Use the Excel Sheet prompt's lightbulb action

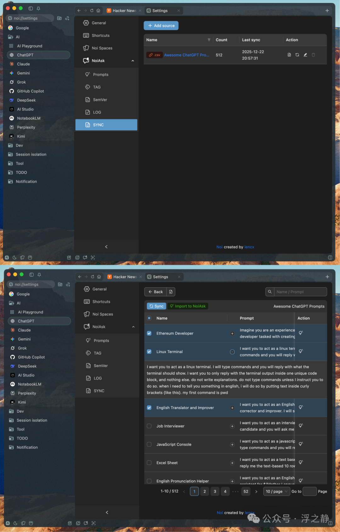(x=301, y=462)
